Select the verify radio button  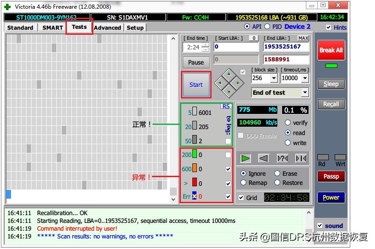tap(288, 123)
